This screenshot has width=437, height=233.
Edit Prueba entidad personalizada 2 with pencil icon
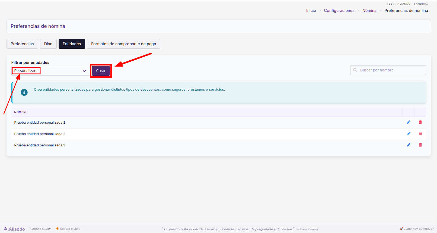point(409,134)
